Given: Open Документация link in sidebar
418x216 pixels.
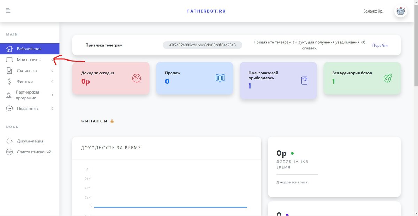Looking at the screenshot, I should click(x=30, y=141).
